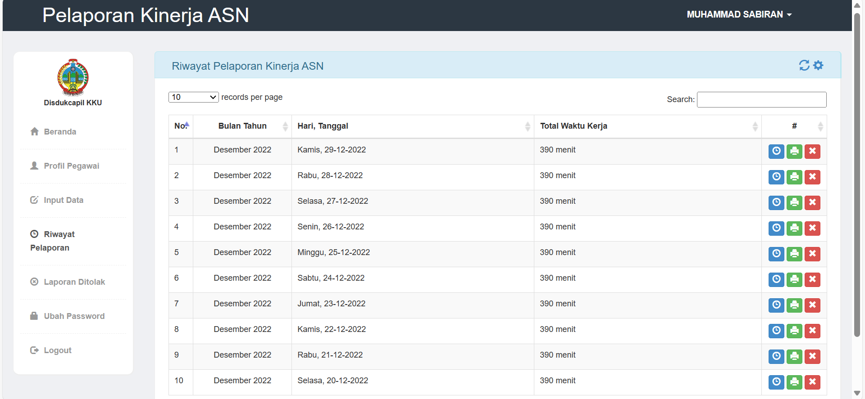Image resolution: width=865 pixels, height=399 pixels.
Task: Open Input Data from the sidebar
Action: (64, 200)
